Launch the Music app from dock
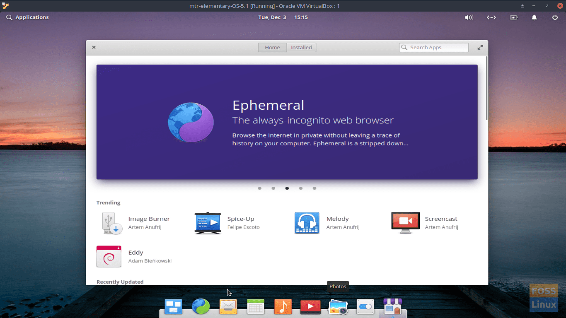Image resolution: width=566 pixels, height=318 pixels. point(283,307)
